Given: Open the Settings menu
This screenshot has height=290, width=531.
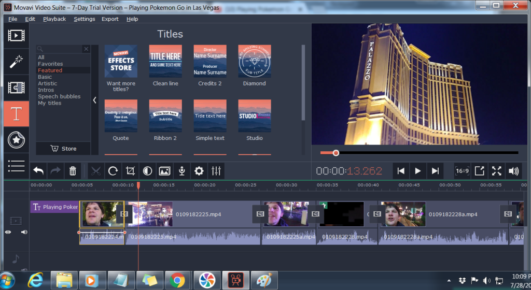Looking at the screenshot, I should click(85, 19).
